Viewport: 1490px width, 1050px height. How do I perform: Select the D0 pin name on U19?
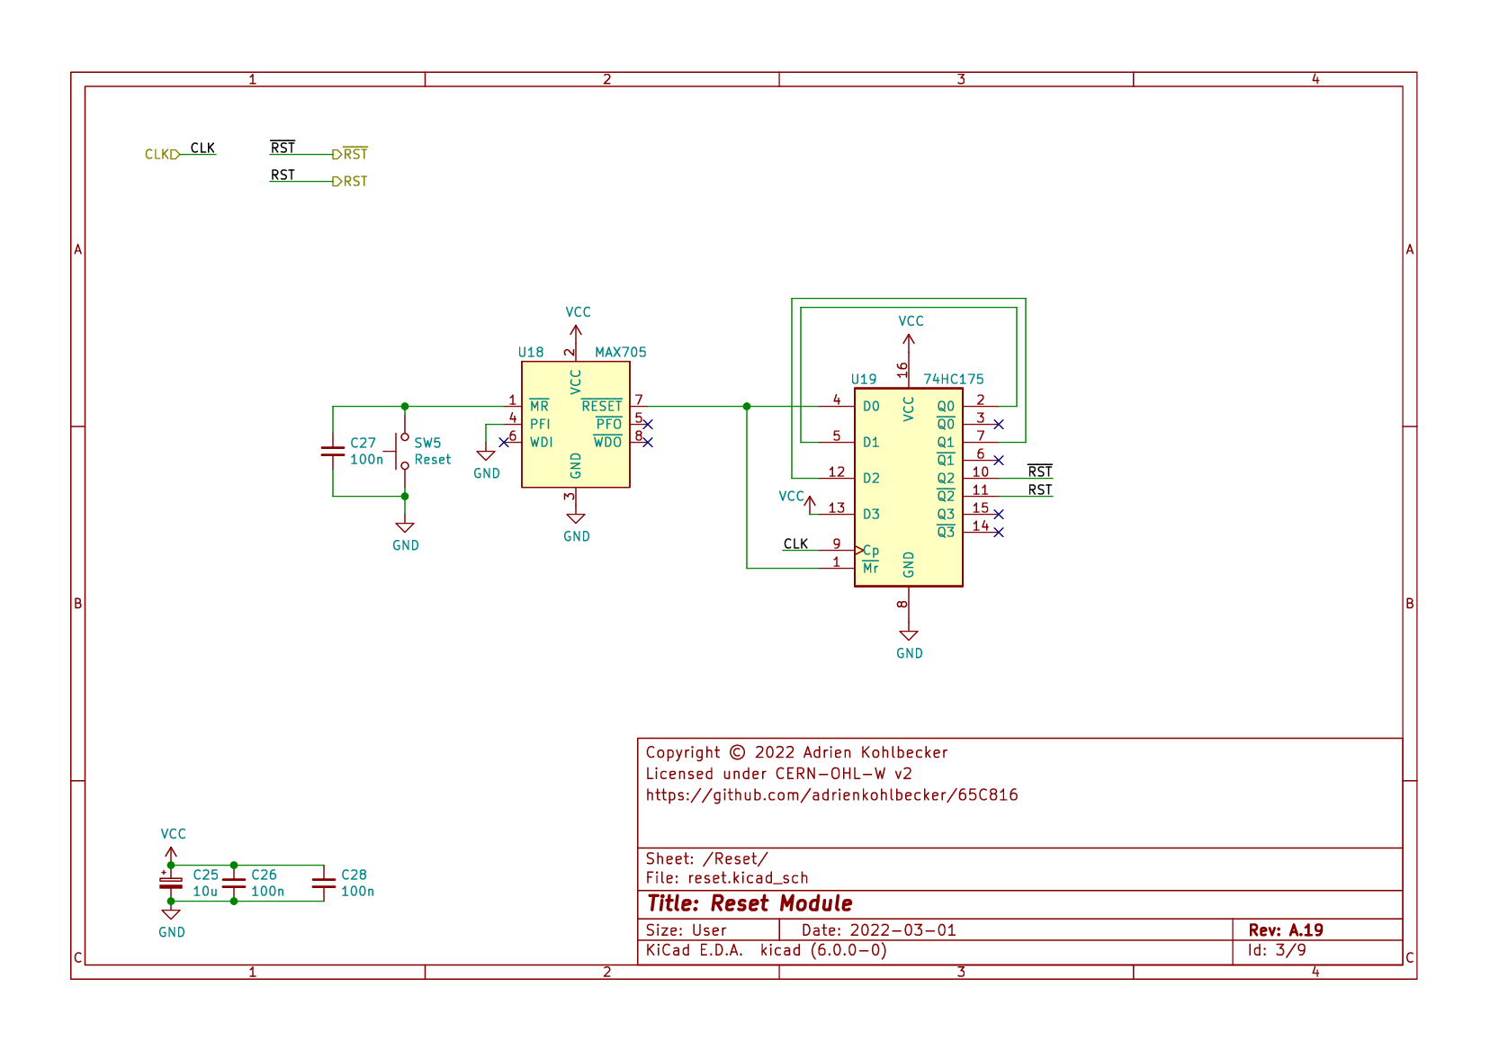tap(871, 407)
